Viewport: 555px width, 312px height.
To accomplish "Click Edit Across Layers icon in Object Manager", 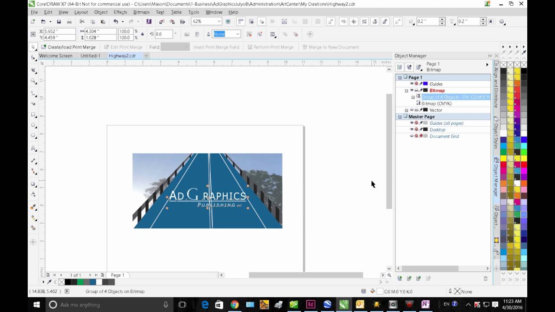I will point(409,67).
